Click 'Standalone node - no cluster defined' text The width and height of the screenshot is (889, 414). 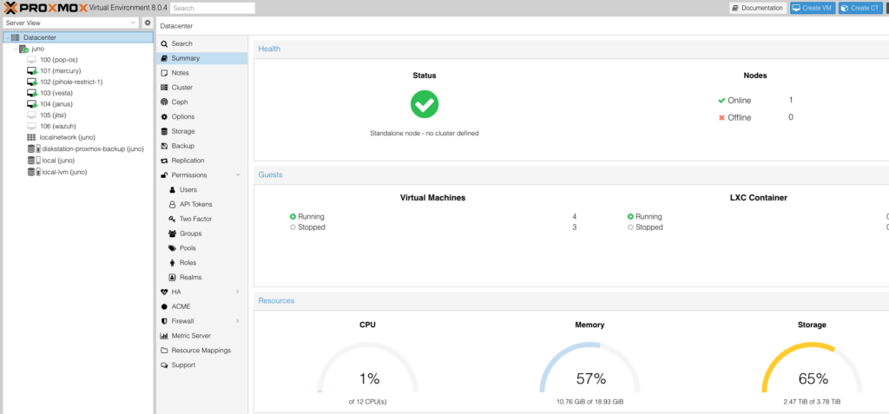424,134
